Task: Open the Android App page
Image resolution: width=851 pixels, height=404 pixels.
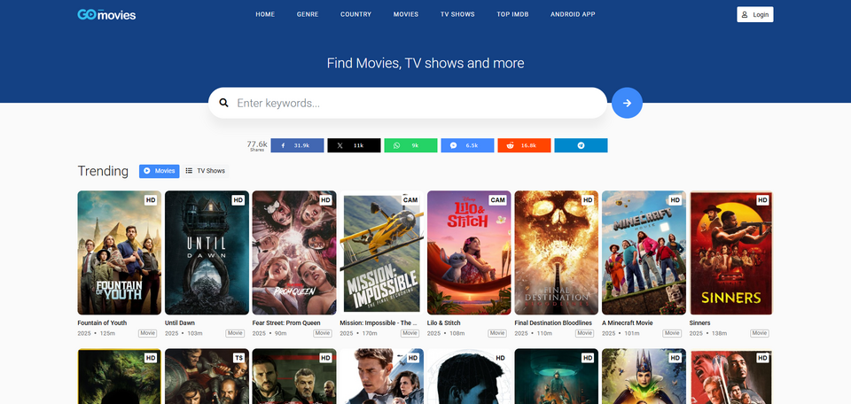Action: [573, 15]
